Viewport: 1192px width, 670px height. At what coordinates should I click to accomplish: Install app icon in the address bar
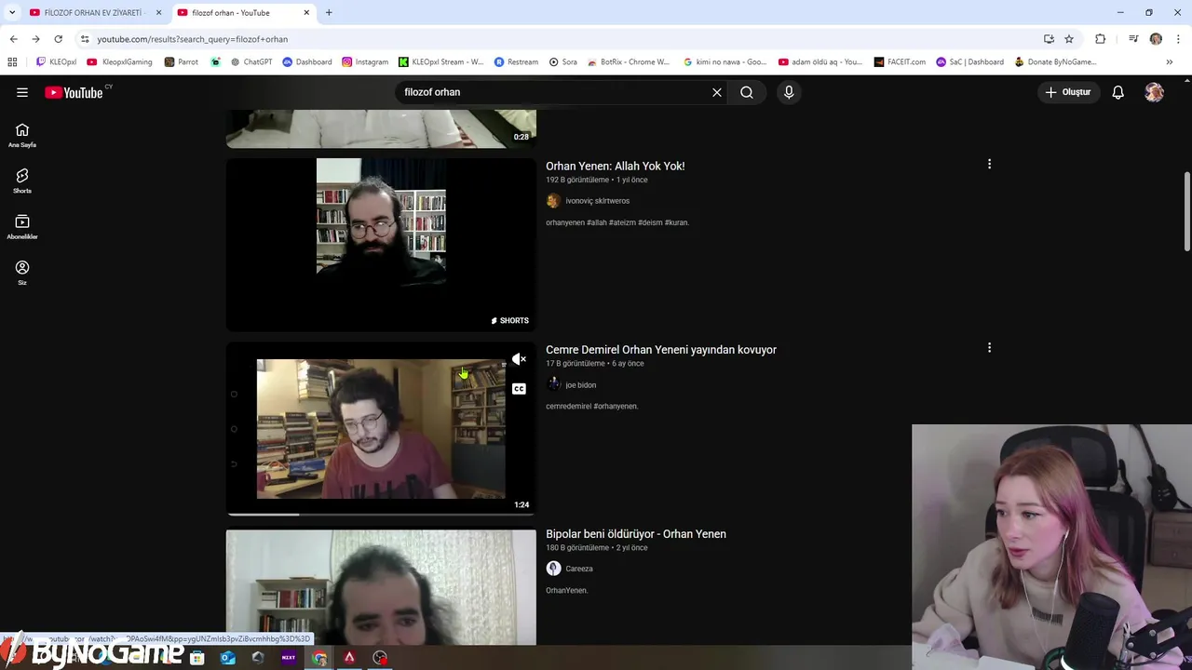(x=1049, y=39)
